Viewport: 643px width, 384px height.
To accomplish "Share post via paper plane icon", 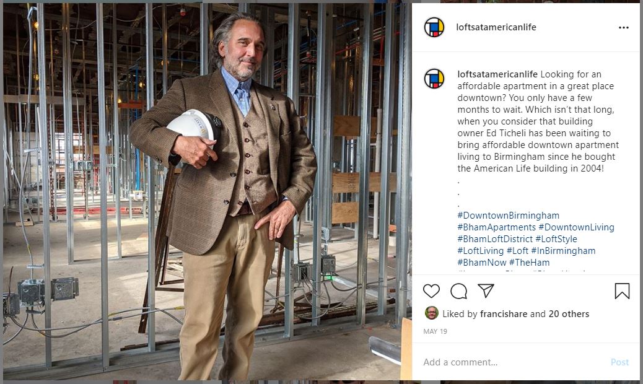I will click(486, 290).
